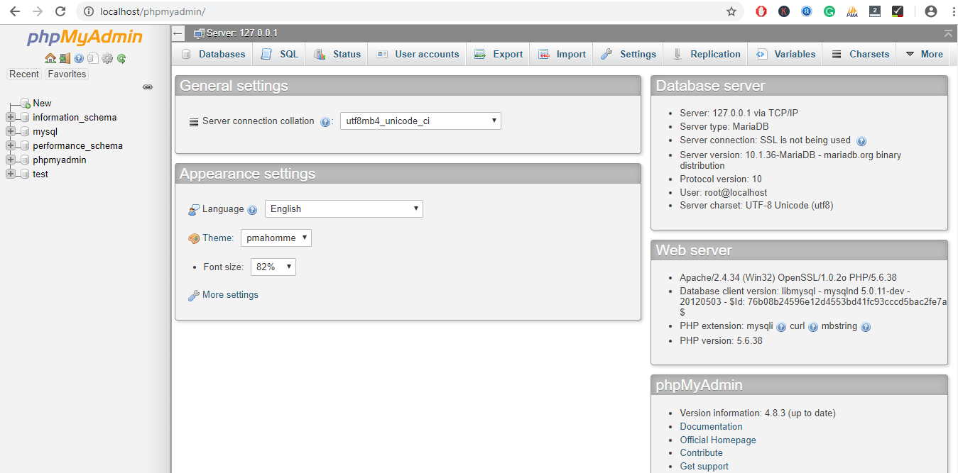Create a New database from tree
958x473 pixels.
[x=42, y=104]
